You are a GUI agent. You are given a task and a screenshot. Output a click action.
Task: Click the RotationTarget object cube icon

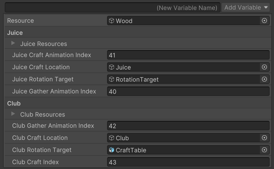coord(112,79)
